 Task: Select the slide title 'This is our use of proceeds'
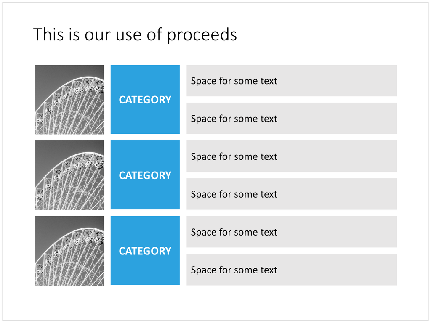coord(135,34)
